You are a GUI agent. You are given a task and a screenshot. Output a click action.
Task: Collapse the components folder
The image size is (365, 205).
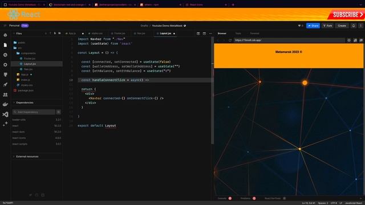point(26,53)
